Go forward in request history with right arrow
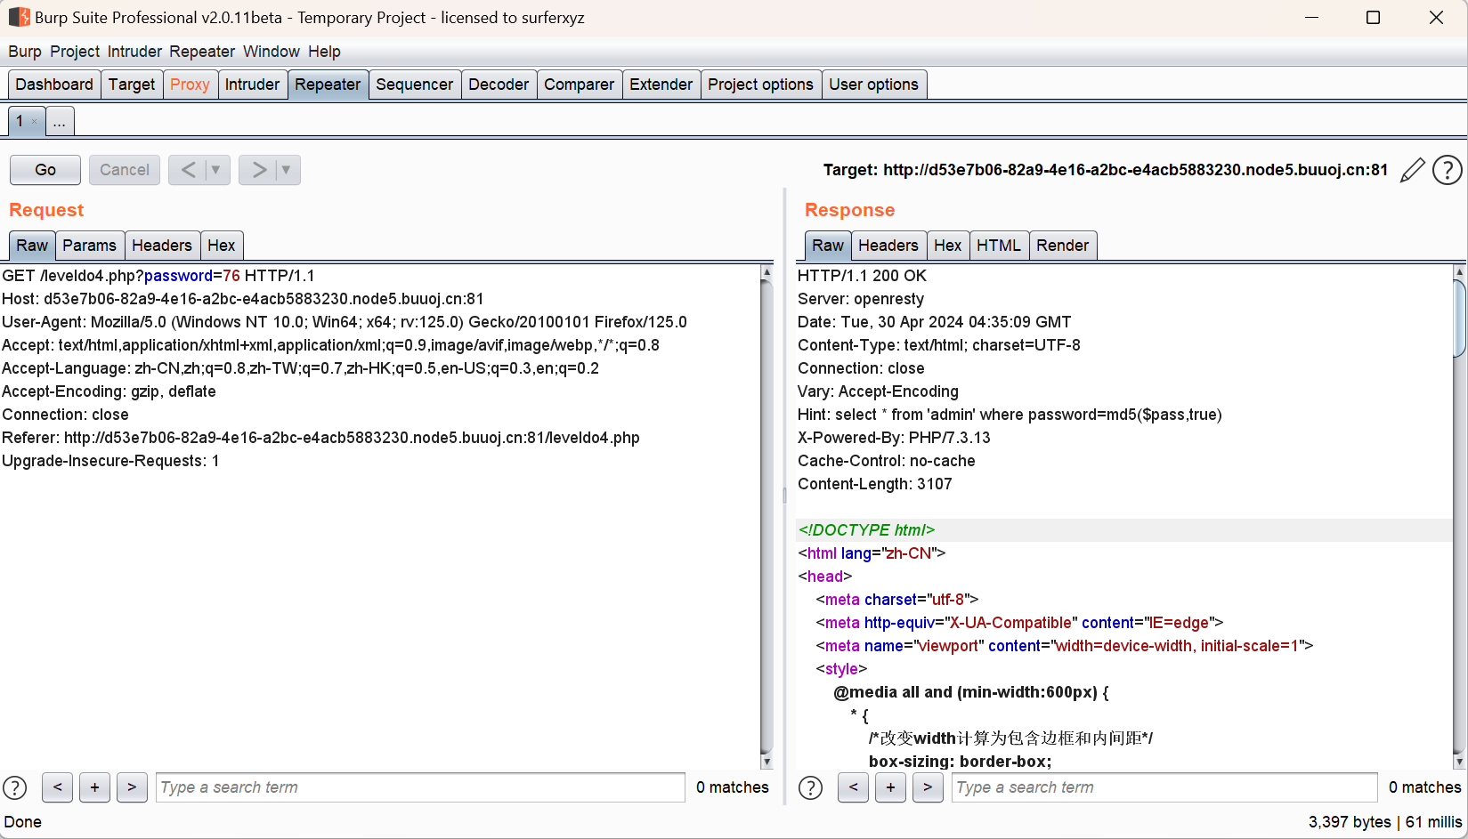 [258, 170]
